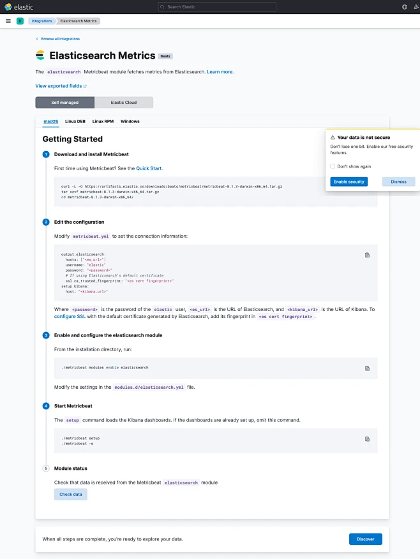
Task: Select the Linux DEB tab
Action: pos(75,121)
